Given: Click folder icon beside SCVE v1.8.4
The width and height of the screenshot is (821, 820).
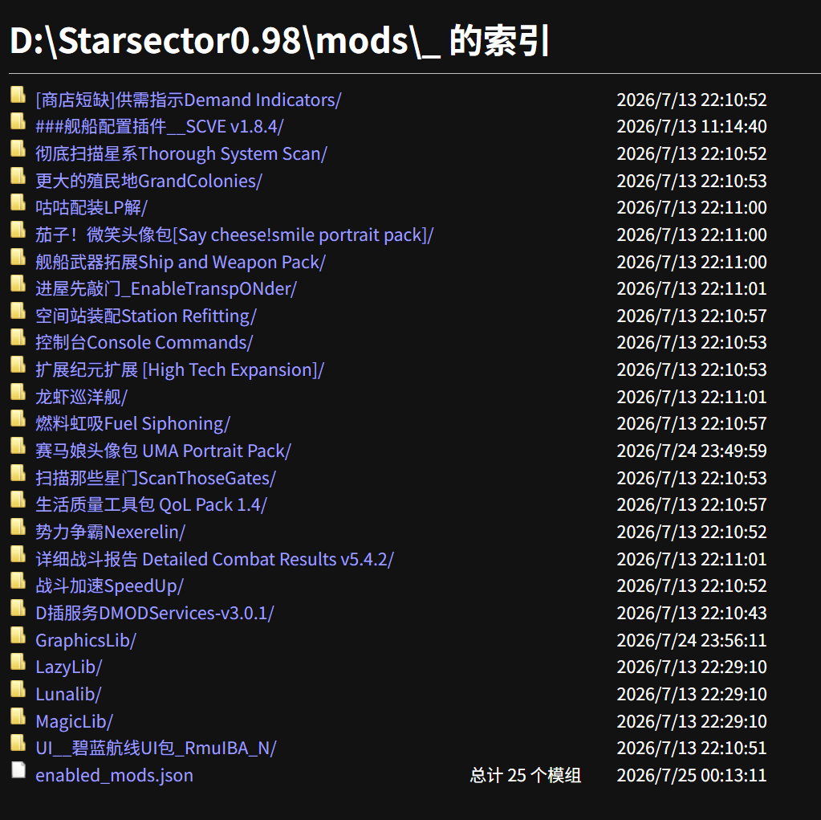Looking at the screenshot, I should coord(18,121).
